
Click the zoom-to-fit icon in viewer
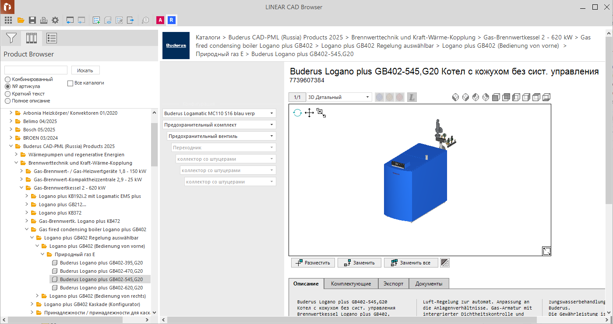pos(321,113)
